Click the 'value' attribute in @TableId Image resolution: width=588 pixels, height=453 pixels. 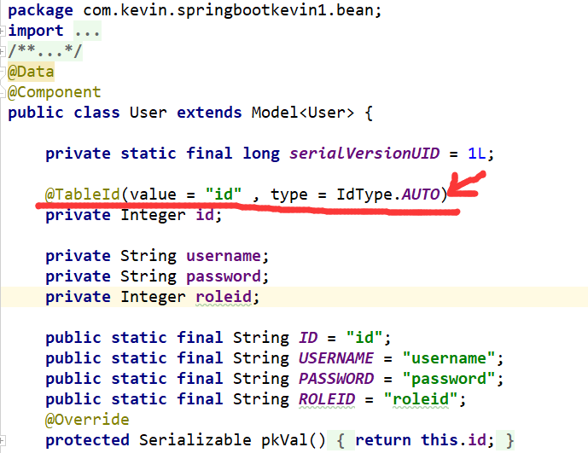tap(153, 195)
